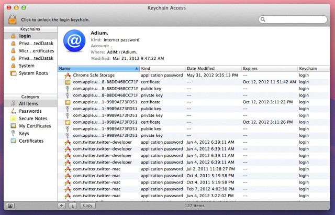Image resolution: width=335 pixels, height=215 pixels.
Task: View the Certificates category
Action: [x=31, y=141]
